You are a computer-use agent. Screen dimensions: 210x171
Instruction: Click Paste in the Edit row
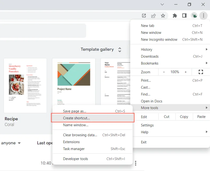[x=201, y=117]
